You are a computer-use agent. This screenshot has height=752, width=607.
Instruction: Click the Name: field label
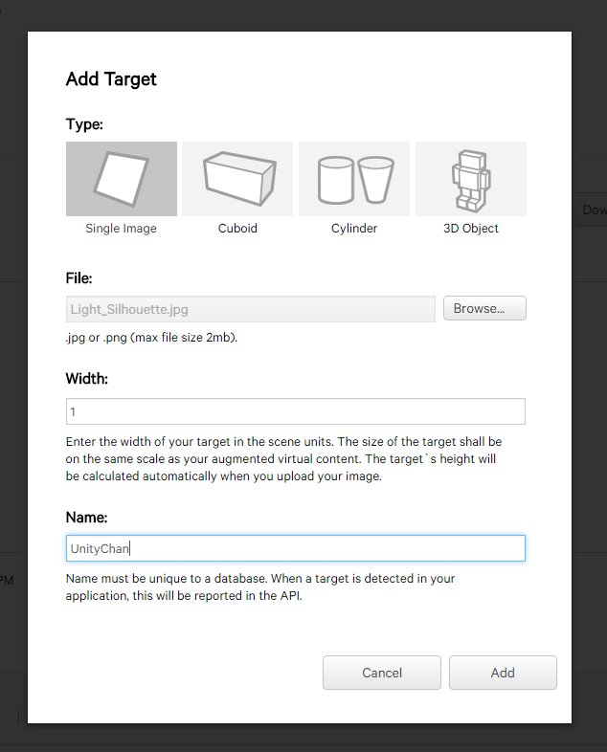(87, 518)
